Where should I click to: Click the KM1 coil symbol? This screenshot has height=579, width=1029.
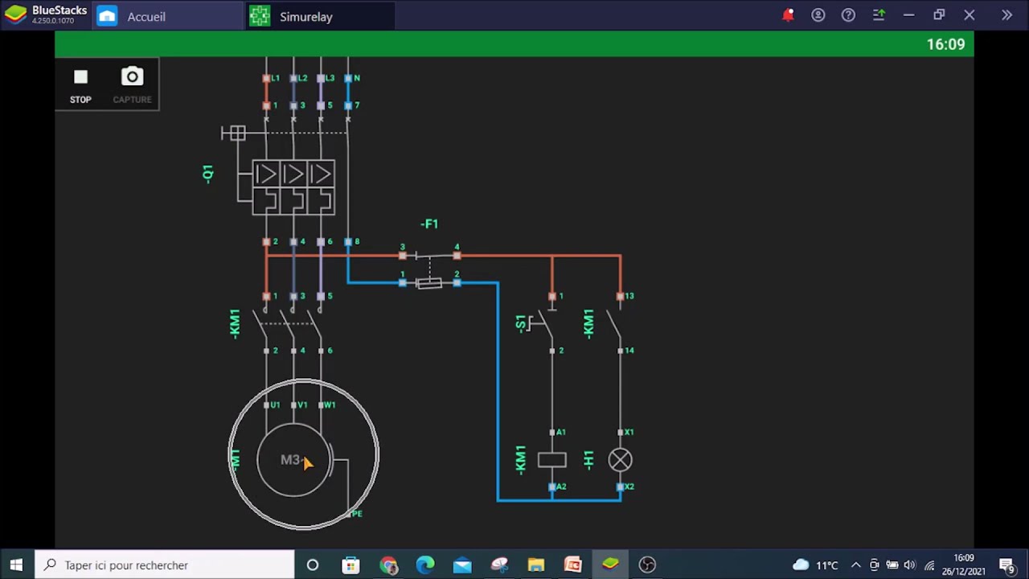pos(551,460)
